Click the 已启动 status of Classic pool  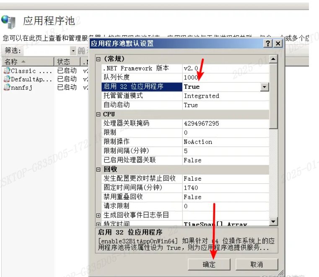[67, 71]
